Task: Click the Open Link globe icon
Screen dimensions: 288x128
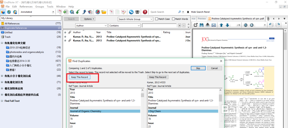Action: 98,12
